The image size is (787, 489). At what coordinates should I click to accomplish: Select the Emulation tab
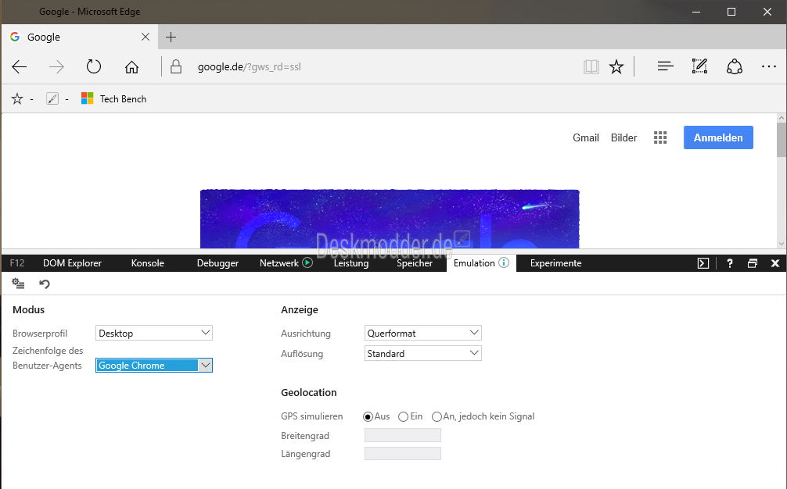coord(474,263)
